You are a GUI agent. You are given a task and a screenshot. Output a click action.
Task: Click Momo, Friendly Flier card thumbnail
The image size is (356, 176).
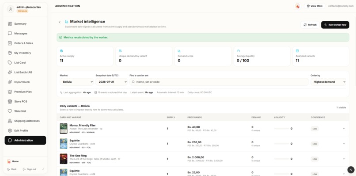(64, 129)
